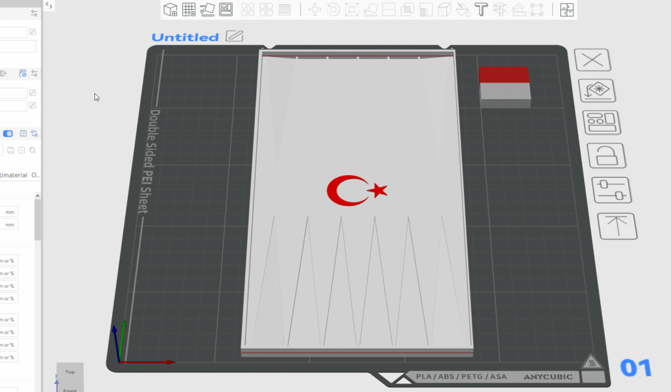This screenshot has height=392, width=671.
Task: Click the search magnifier in settings panel
Action: (x=33, y=150)
